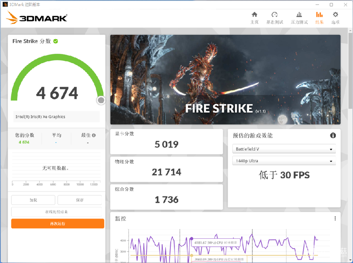Click the Intel(R) Iris(R) Xe Graphics label
This screenshot has width=353, height=263.
[41, 116]
